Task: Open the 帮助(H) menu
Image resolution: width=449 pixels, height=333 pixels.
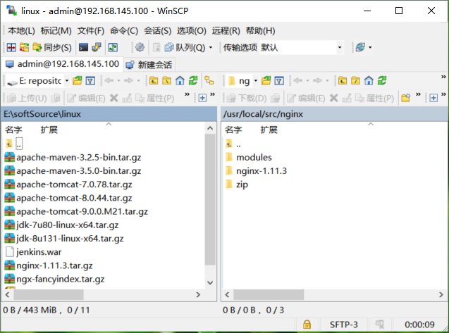Action: click(260, 30)
